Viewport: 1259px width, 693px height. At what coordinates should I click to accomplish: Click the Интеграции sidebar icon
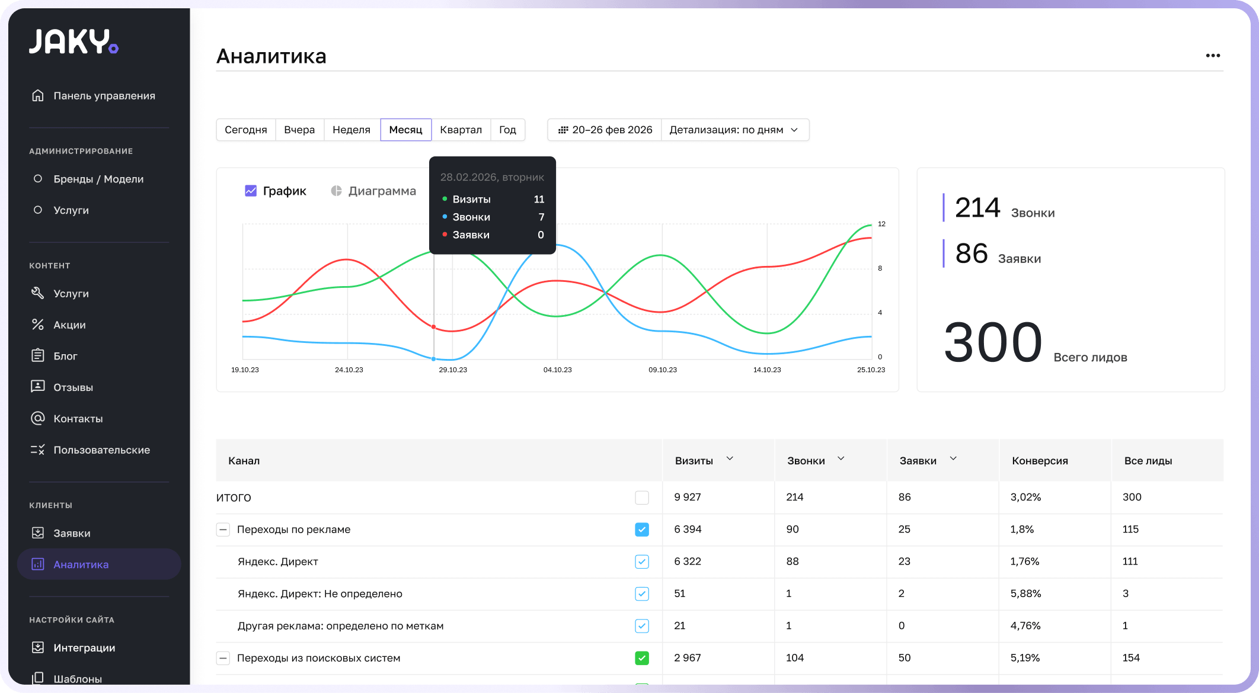click(38, 647)
